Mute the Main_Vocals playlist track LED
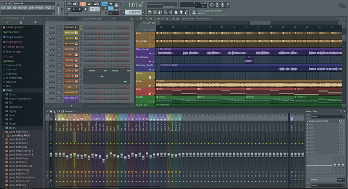This screenshot has height=189, width=348. 153,54
